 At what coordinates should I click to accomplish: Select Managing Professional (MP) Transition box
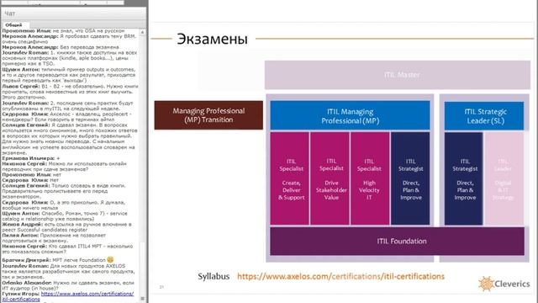[208, 115]
